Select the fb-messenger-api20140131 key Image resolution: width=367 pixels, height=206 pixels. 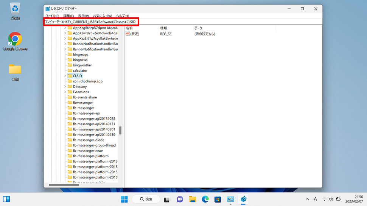(x=94, y=124)
